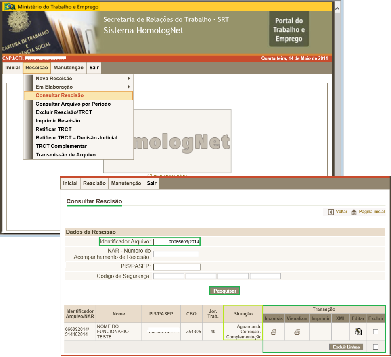Select Retificar TRCT menu entry
Image resolution: width=391 pixels, height=357 pixels.
pos(54,129)
